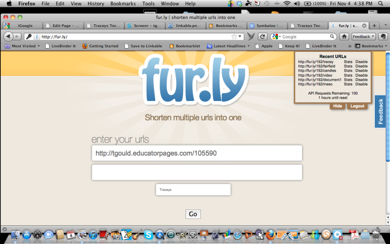The image size is (390, 244).
Task: Open Wi-Fi status menu
Action: [287, 3]
